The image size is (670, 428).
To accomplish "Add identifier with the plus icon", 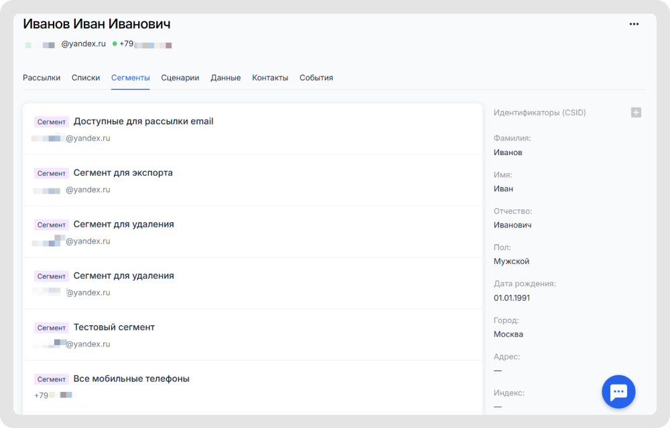I will (x=636, y=112).
